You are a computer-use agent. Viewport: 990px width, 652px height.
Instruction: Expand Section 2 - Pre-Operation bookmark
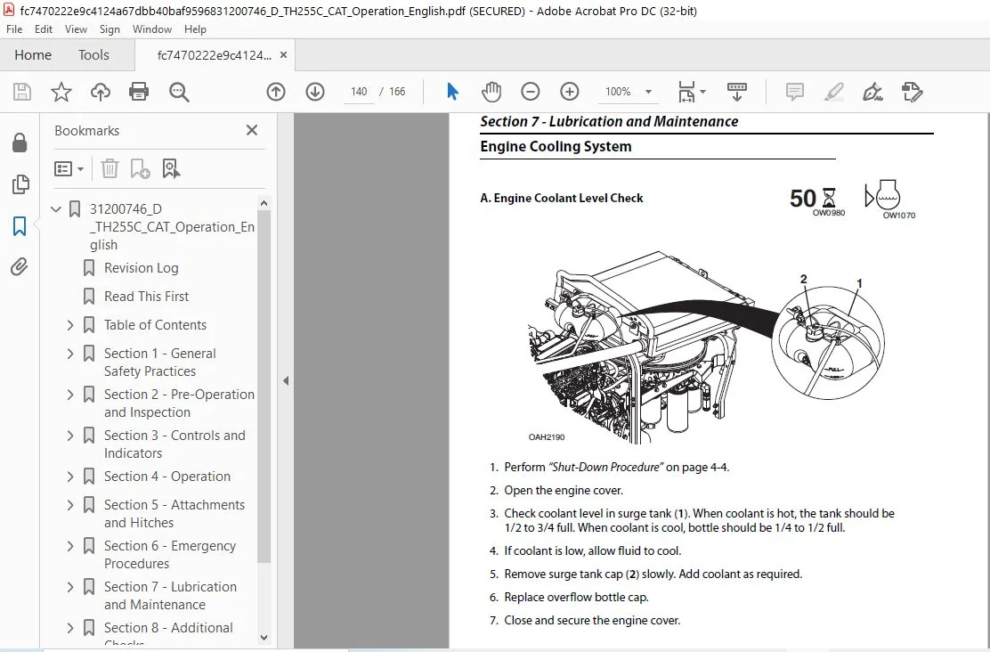70,395
